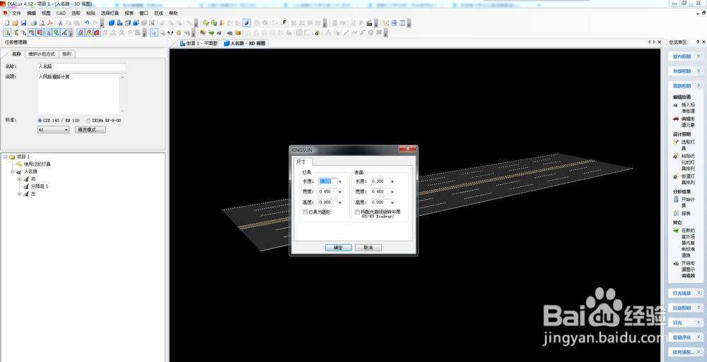Click the Print toolbar icon

click(x=34, y=23)
